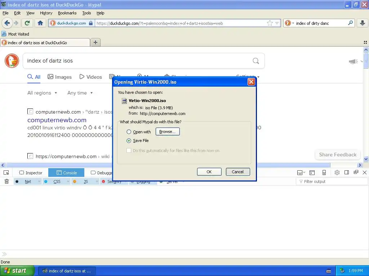
Task: Open the URL bar history dropdown arrow
Action: [x=277, y=23]
